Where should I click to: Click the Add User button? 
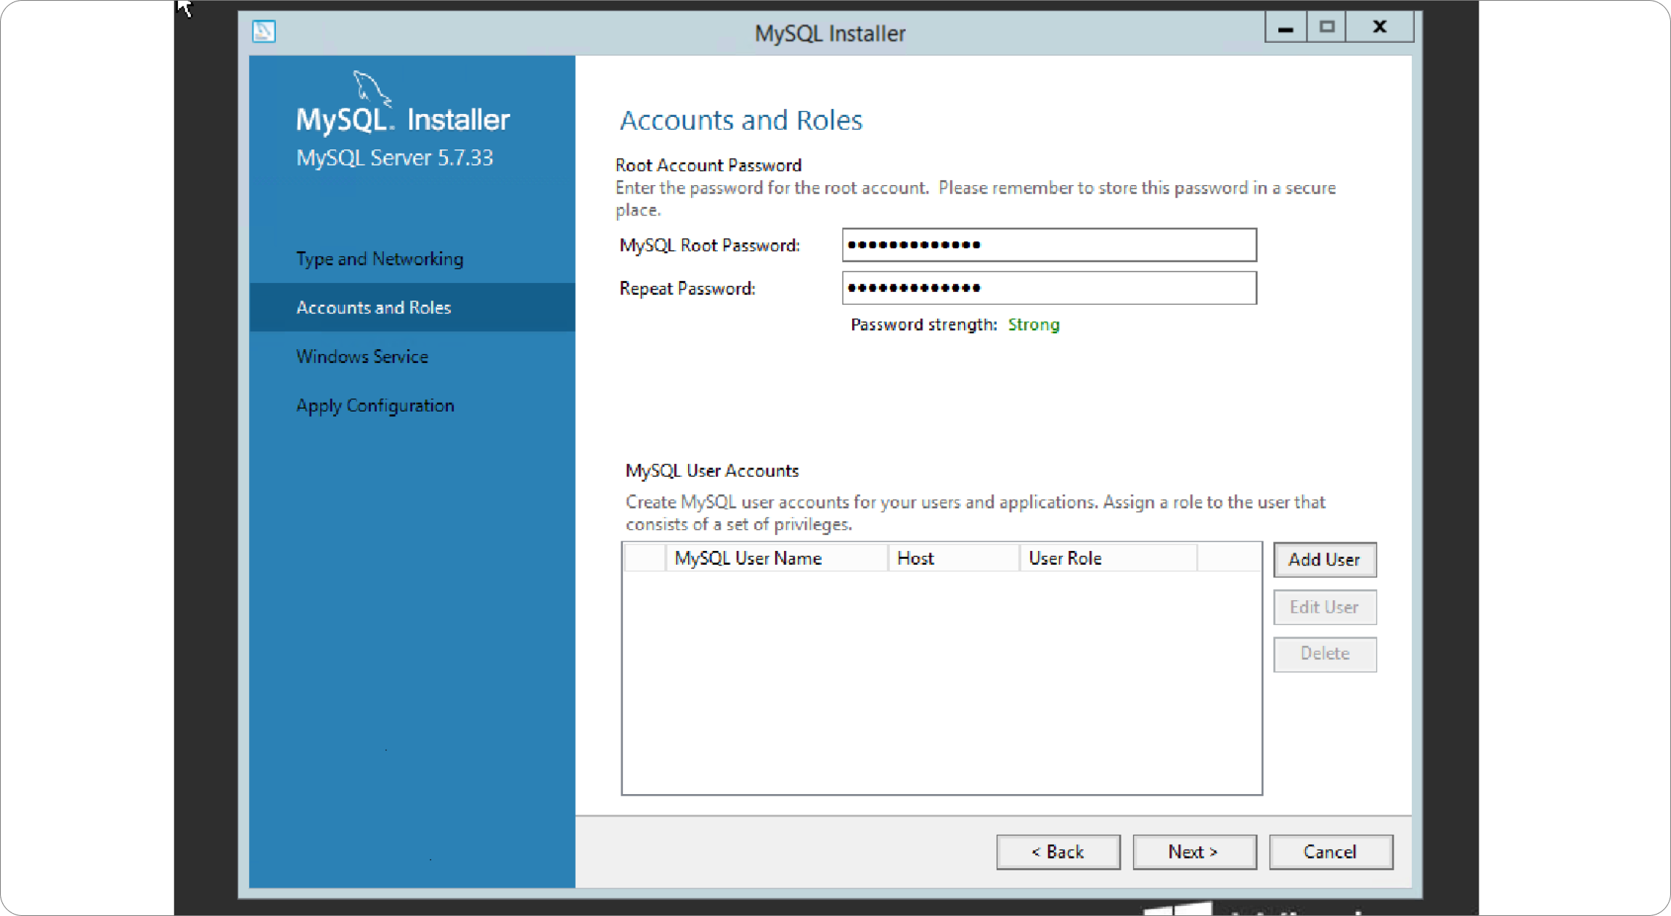tap(1325, 560)
